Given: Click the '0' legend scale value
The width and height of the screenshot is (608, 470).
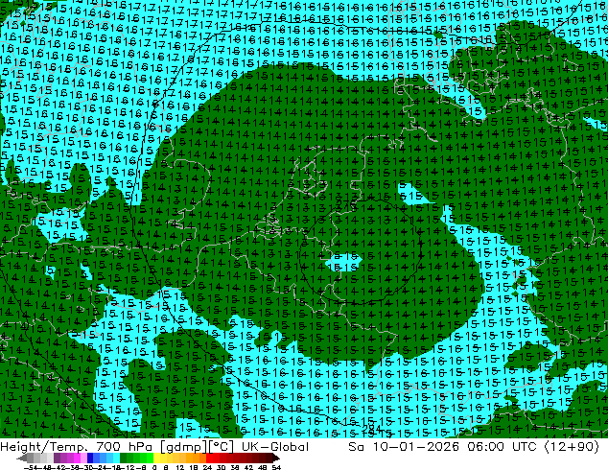Looking at the screenshot, I should point(154,468).
